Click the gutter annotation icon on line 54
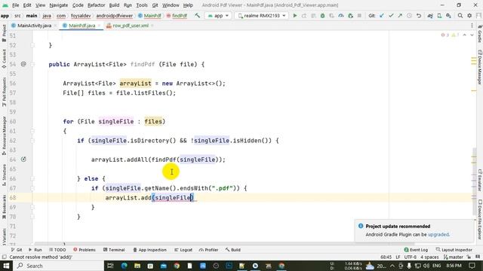 tap(23, 64)
